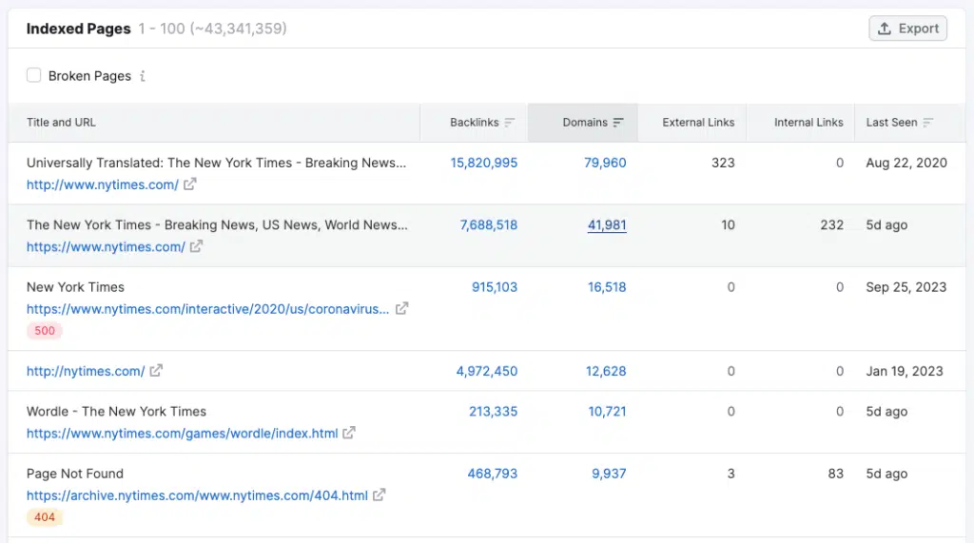Enable the Broken Pages checkbox
The width and height of the screenshot is (974, 543).
[33, 76]
